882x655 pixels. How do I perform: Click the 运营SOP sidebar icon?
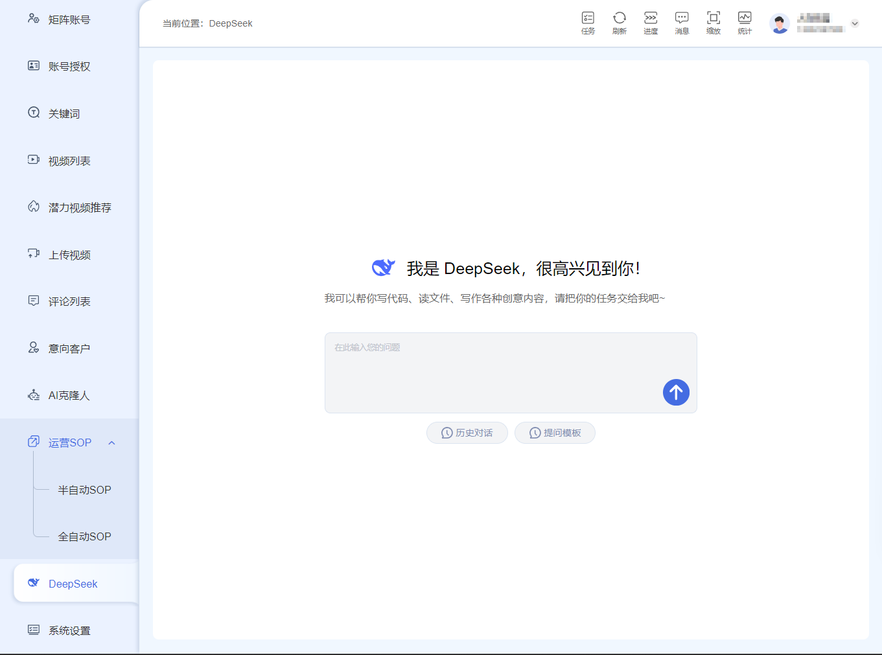click(x=34, y=442)
